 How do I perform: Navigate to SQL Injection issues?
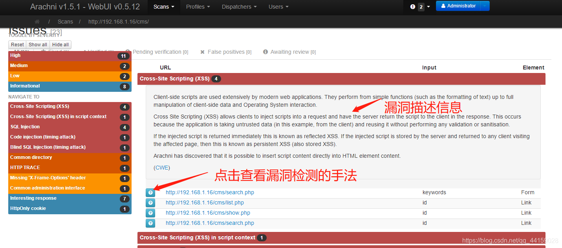[x=70, y=127]
